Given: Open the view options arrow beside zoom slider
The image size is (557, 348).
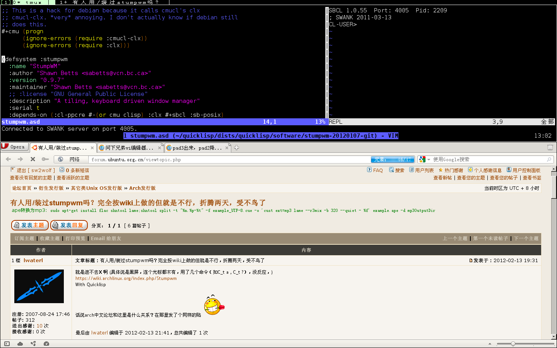Looking at the screenshot, I should coord(490,344).
